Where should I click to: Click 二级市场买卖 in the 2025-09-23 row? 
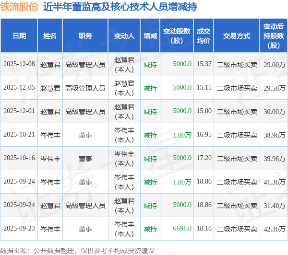237,229
